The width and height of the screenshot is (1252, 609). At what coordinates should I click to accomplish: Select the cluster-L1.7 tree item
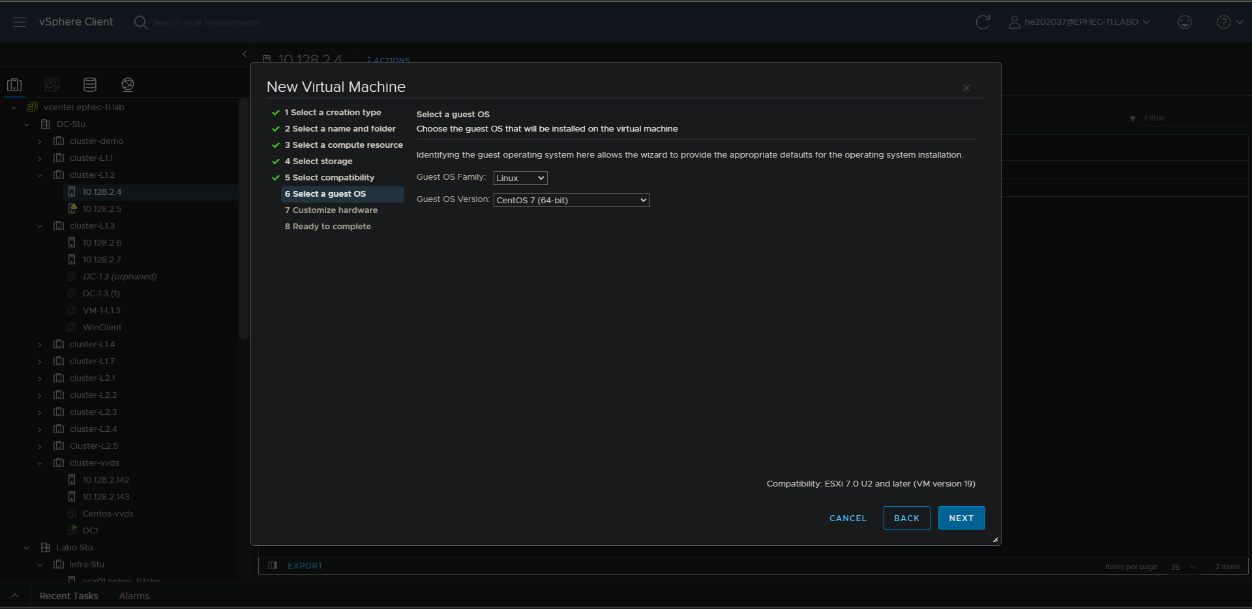point(92,361)
